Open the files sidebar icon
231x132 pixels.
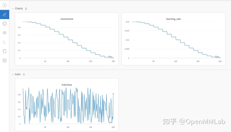pyautogui.click(x=4, y=51)
